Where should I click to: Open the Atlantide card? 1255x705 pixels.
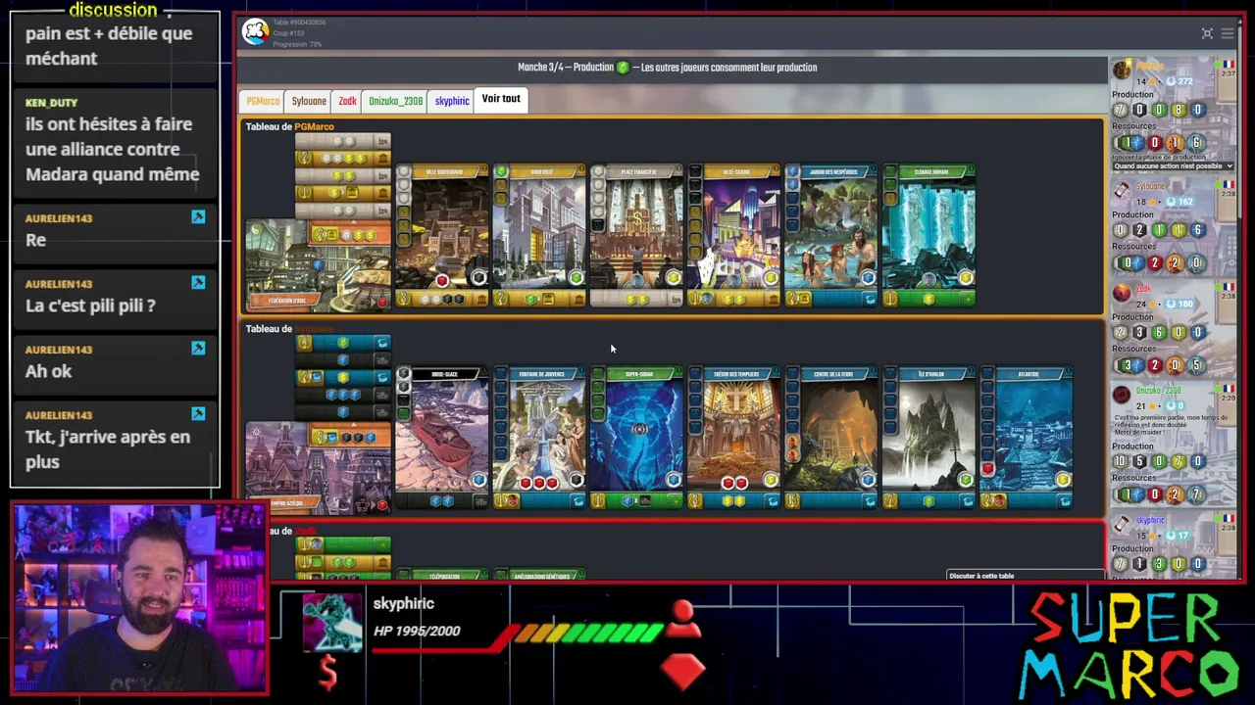pos(1026,439)
